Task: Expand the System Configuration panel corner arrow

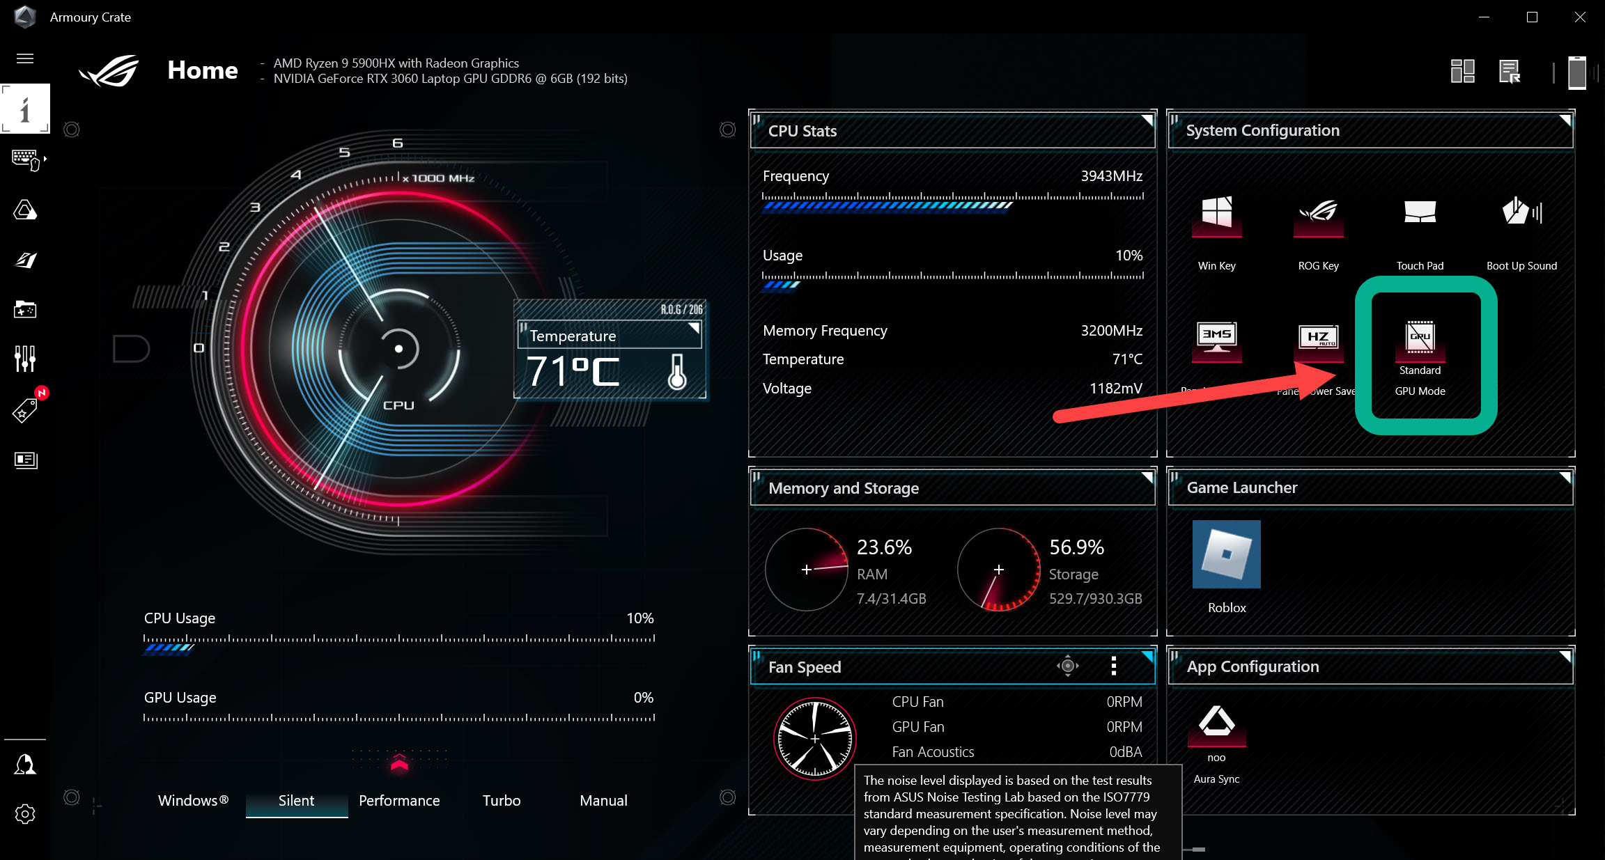Action: (x=1565, y=120)
